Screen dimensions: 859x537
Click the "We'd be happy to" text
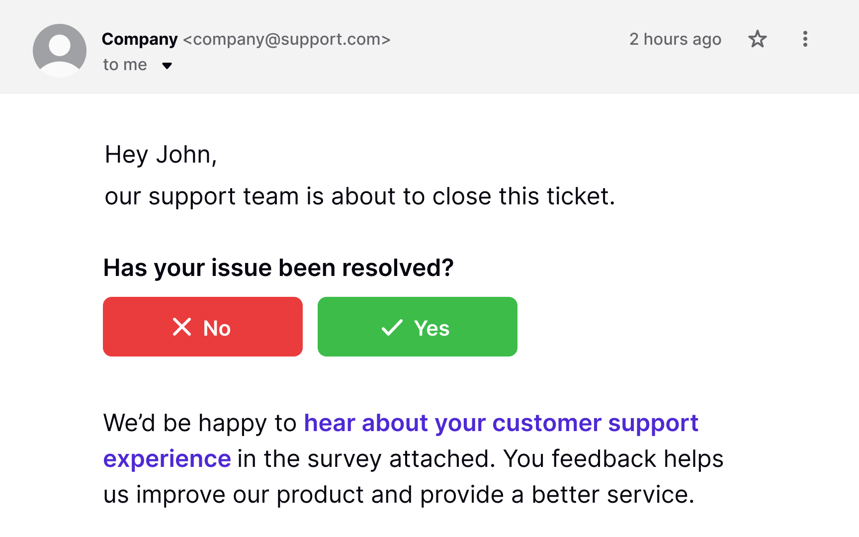tap(200, 423)
